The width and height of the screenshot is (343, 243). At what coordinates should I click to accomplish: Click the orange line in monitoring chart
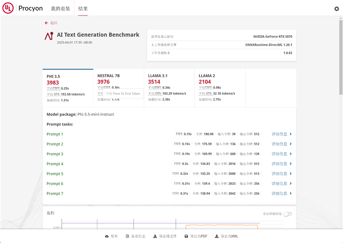point(221,225)
